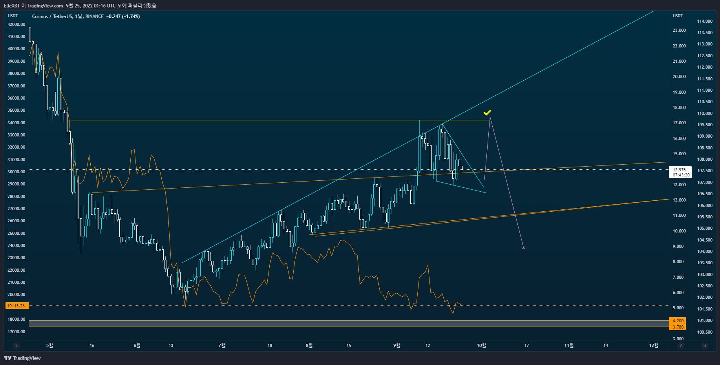Click the 5월 date label on time axis

click(49, 345)
